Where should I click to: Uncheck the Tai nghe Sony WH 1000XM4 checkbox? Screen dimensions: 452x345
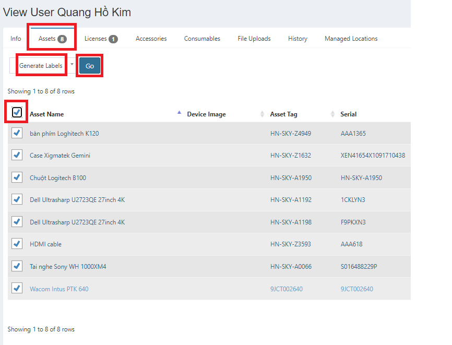[17, 266]
